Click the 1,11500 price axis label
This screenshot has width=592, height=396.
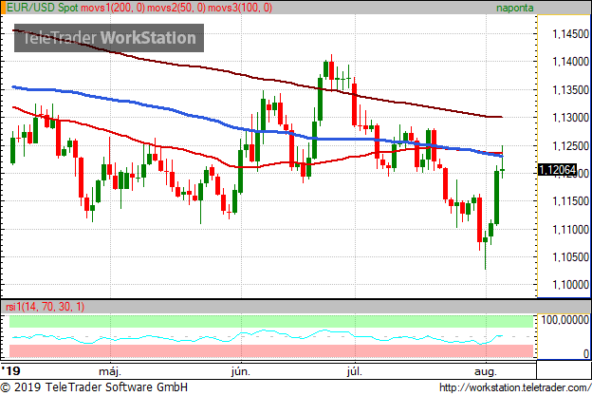click(x=570, y=201)
